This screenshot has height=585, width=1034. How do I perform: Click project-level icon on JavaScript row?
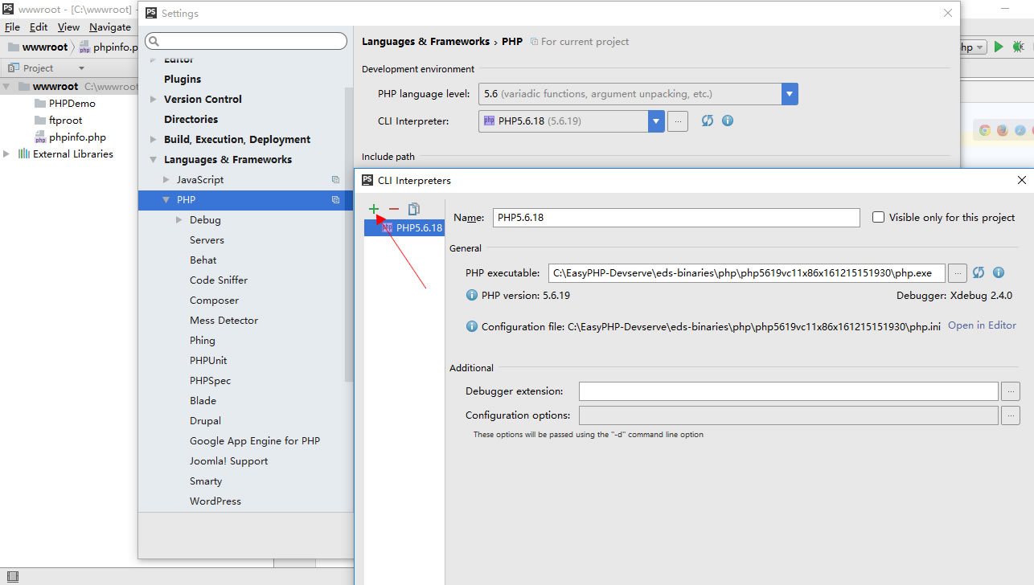point(336,180)
